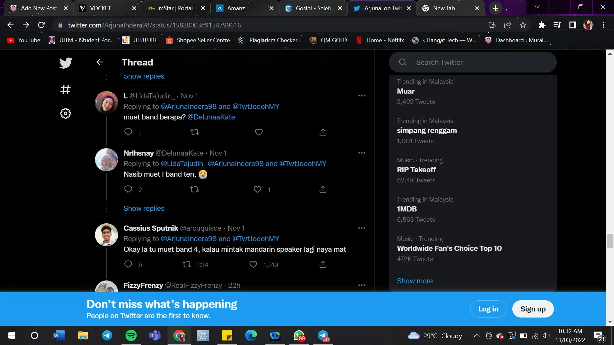
Task: Bookmark this page with the star icon
Action: coord(523,25)
